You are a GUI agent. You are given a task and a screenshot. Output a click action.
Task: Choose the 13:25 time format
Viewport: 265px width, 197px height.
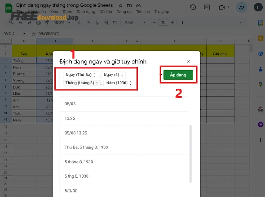click(x=124, y=118)
